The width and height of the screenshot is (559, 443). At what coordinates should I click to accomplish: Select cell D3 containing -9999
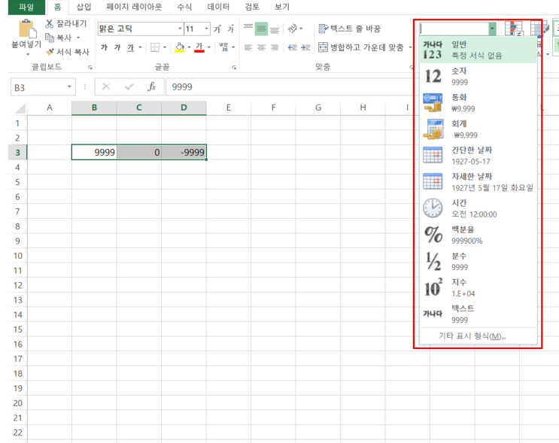tap(184, 152)
